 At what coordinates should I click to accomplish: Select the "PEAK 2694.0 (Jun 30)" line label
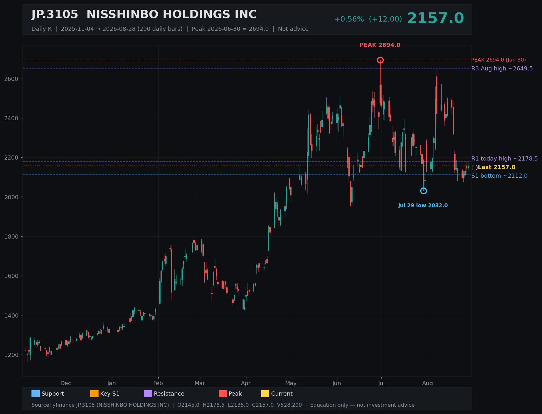coord(498,60)
